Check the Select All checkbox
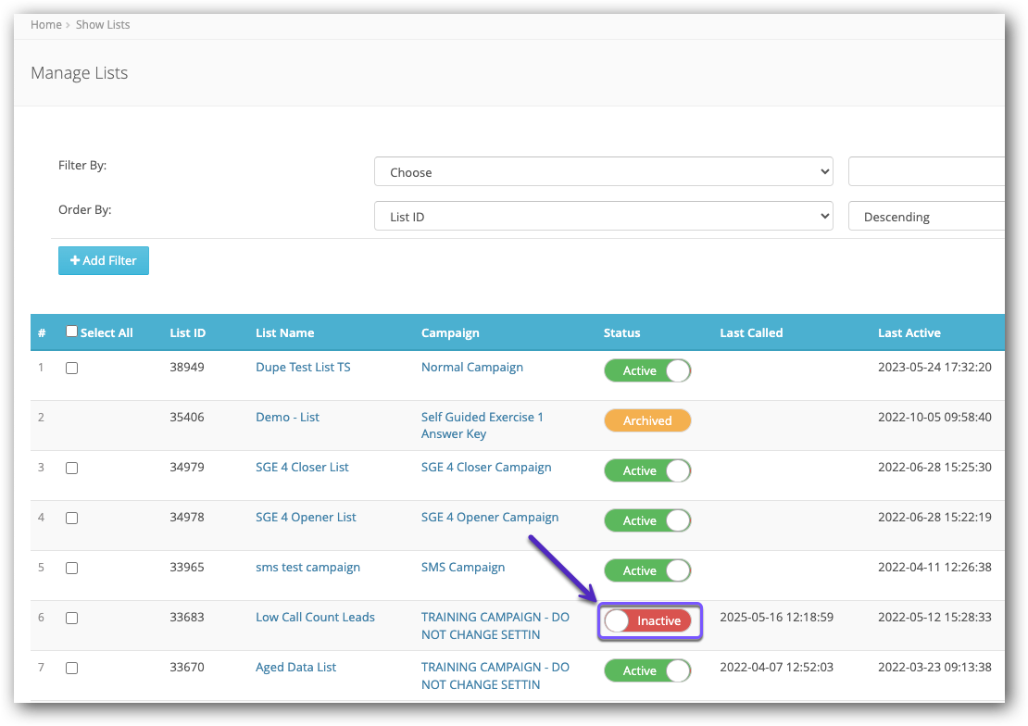The height and width of the screenshot is (726, 1028). [x=72, y=332]
